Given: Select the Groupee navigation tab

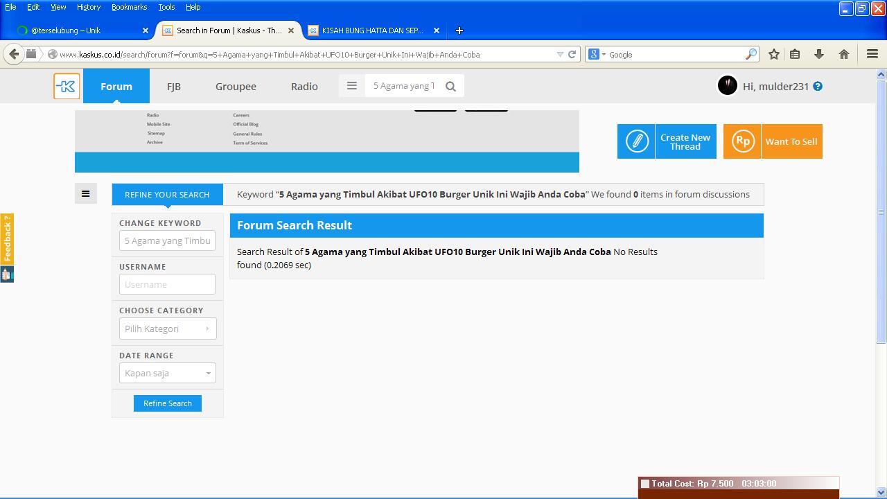Looking at the screenshot, I should pos(236,86).
